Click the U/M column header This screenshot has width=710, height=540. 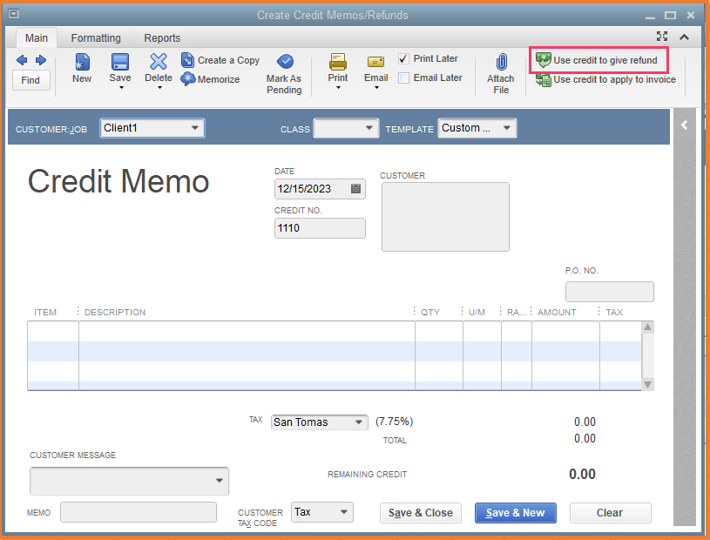point(477,313)
